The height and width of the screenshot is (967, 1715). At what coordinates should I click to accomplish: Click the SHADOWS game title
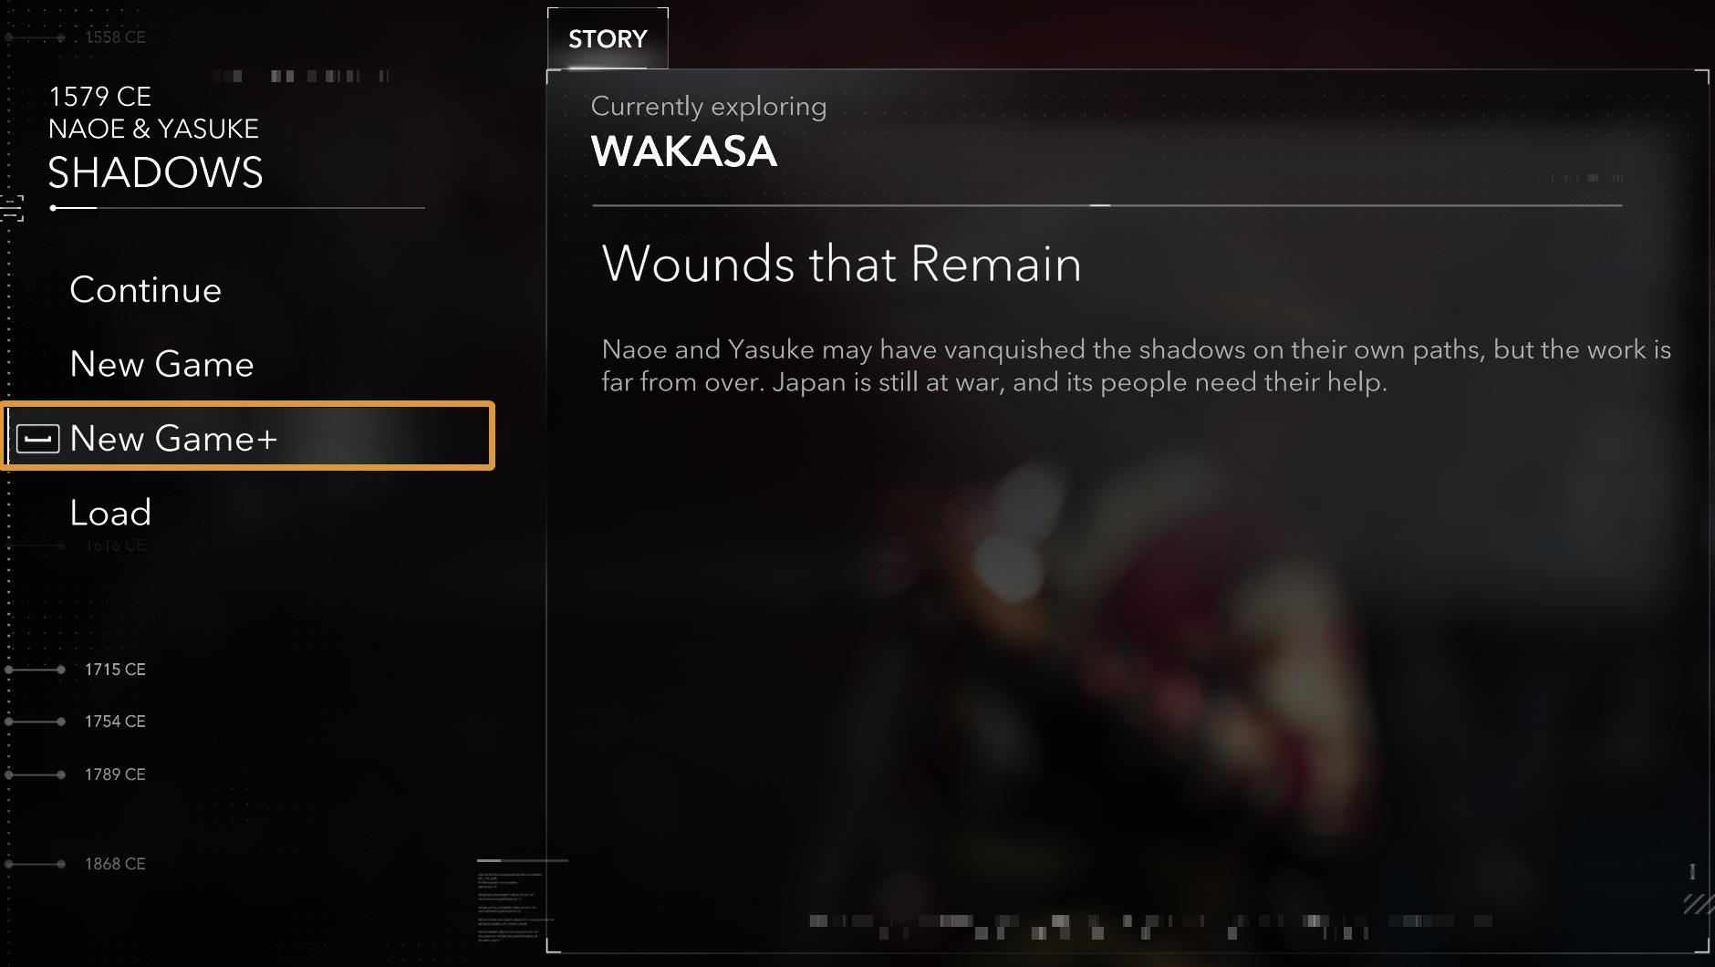(155, 172)
